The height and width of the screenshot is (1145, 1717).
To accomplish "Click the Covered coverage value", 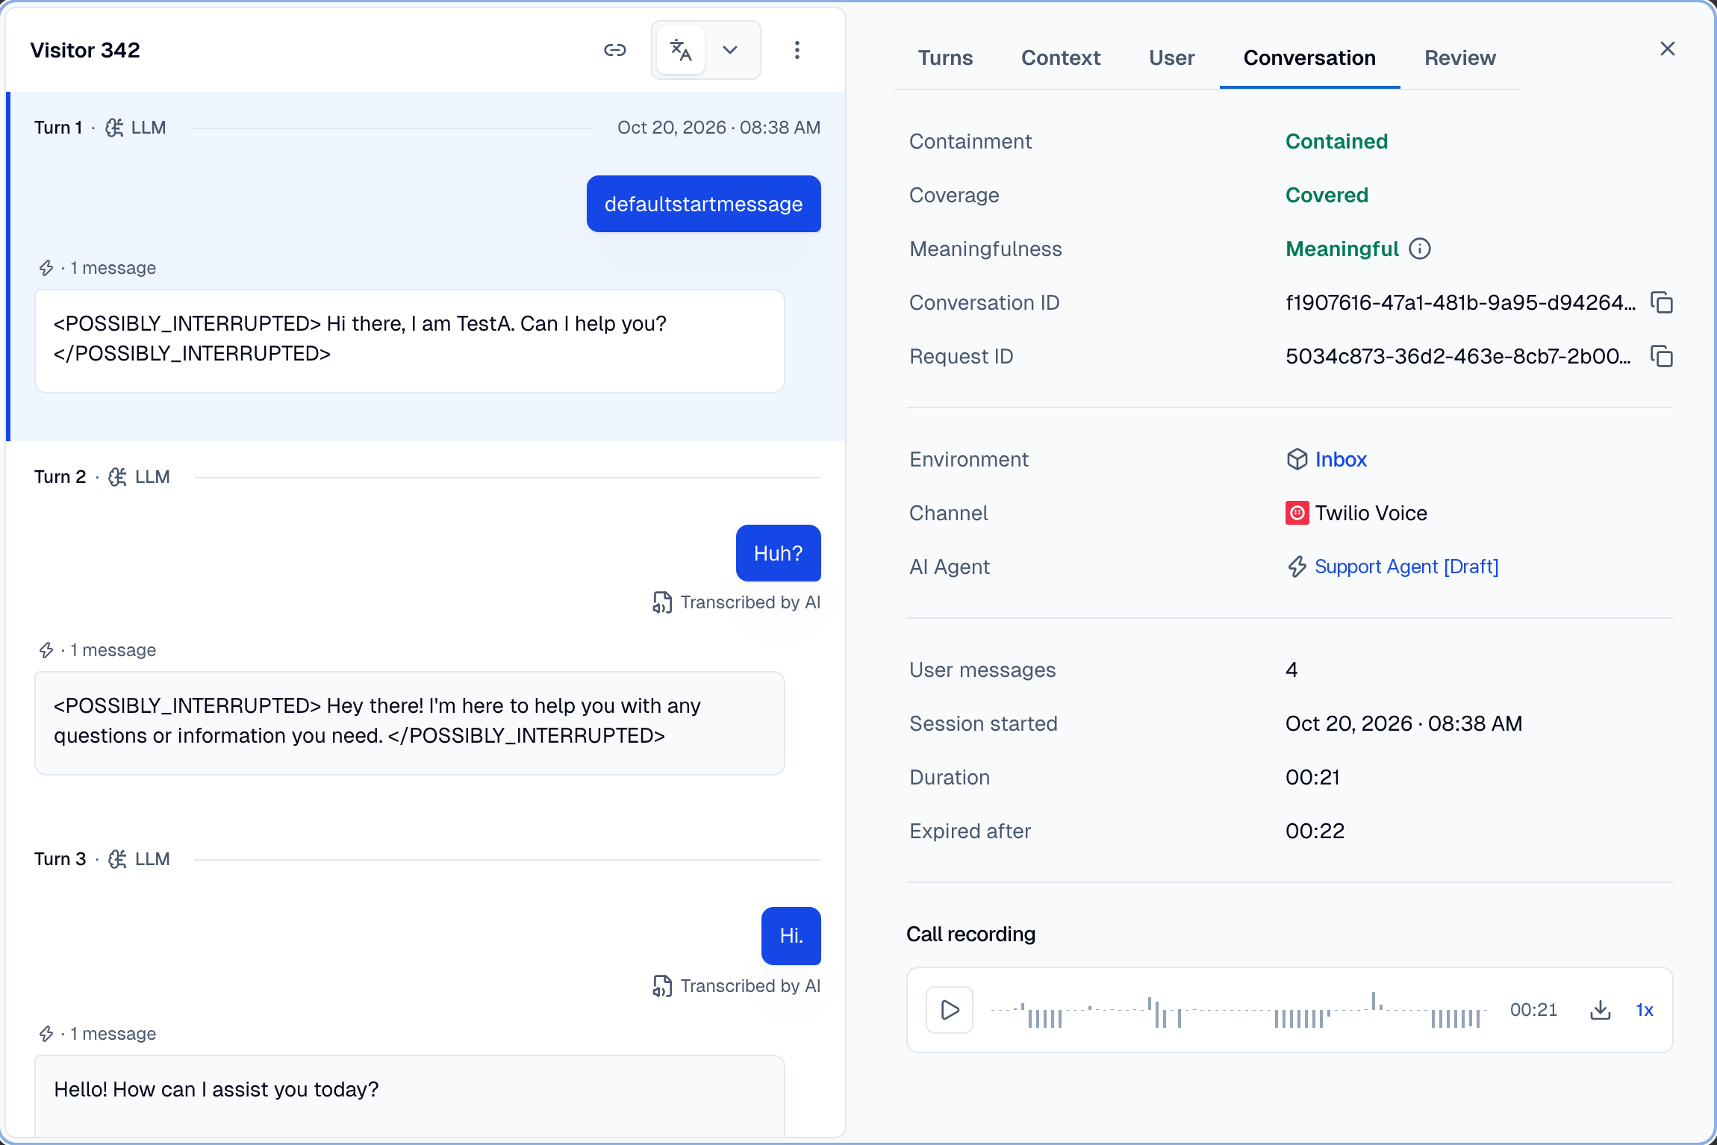I will (1327, 195).
